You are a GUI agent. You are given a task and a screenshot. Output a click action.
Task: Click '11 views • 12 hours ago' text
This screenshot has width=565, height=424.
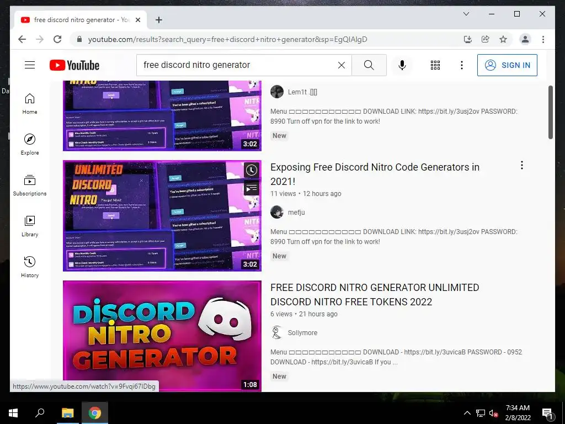tap(306, 194)
